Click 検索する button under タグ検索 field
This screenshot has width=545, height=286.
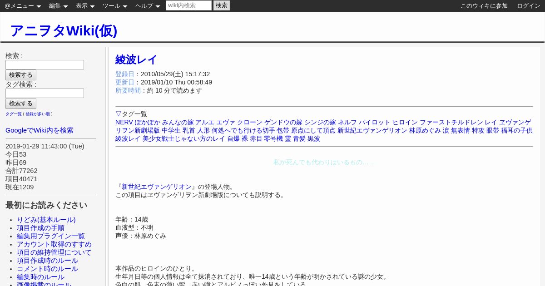[21, 104]
